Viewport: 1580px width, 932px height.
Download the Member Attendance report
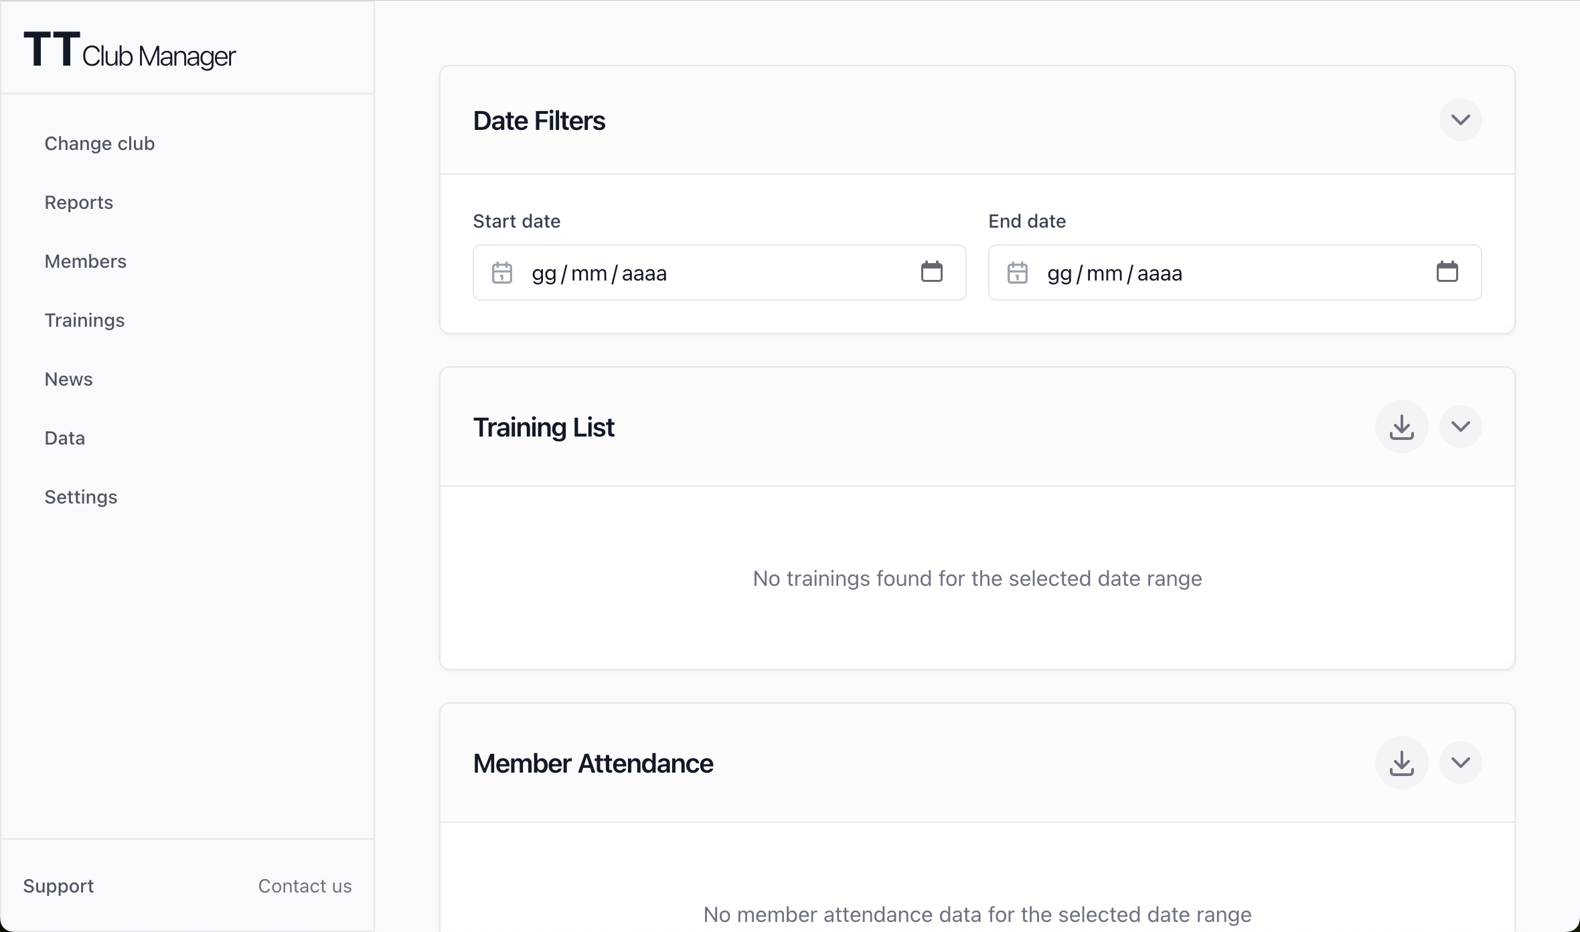[1401, 763]
